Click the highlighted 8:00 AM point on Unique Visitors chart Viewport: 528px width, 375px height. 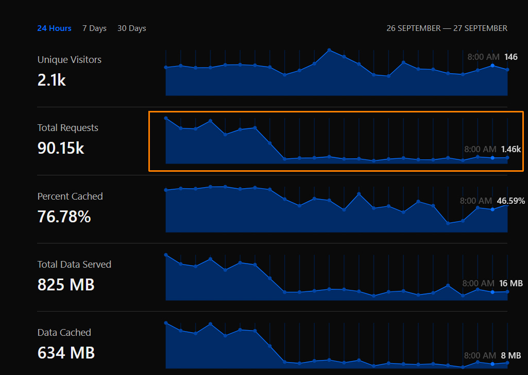point(493,66)
